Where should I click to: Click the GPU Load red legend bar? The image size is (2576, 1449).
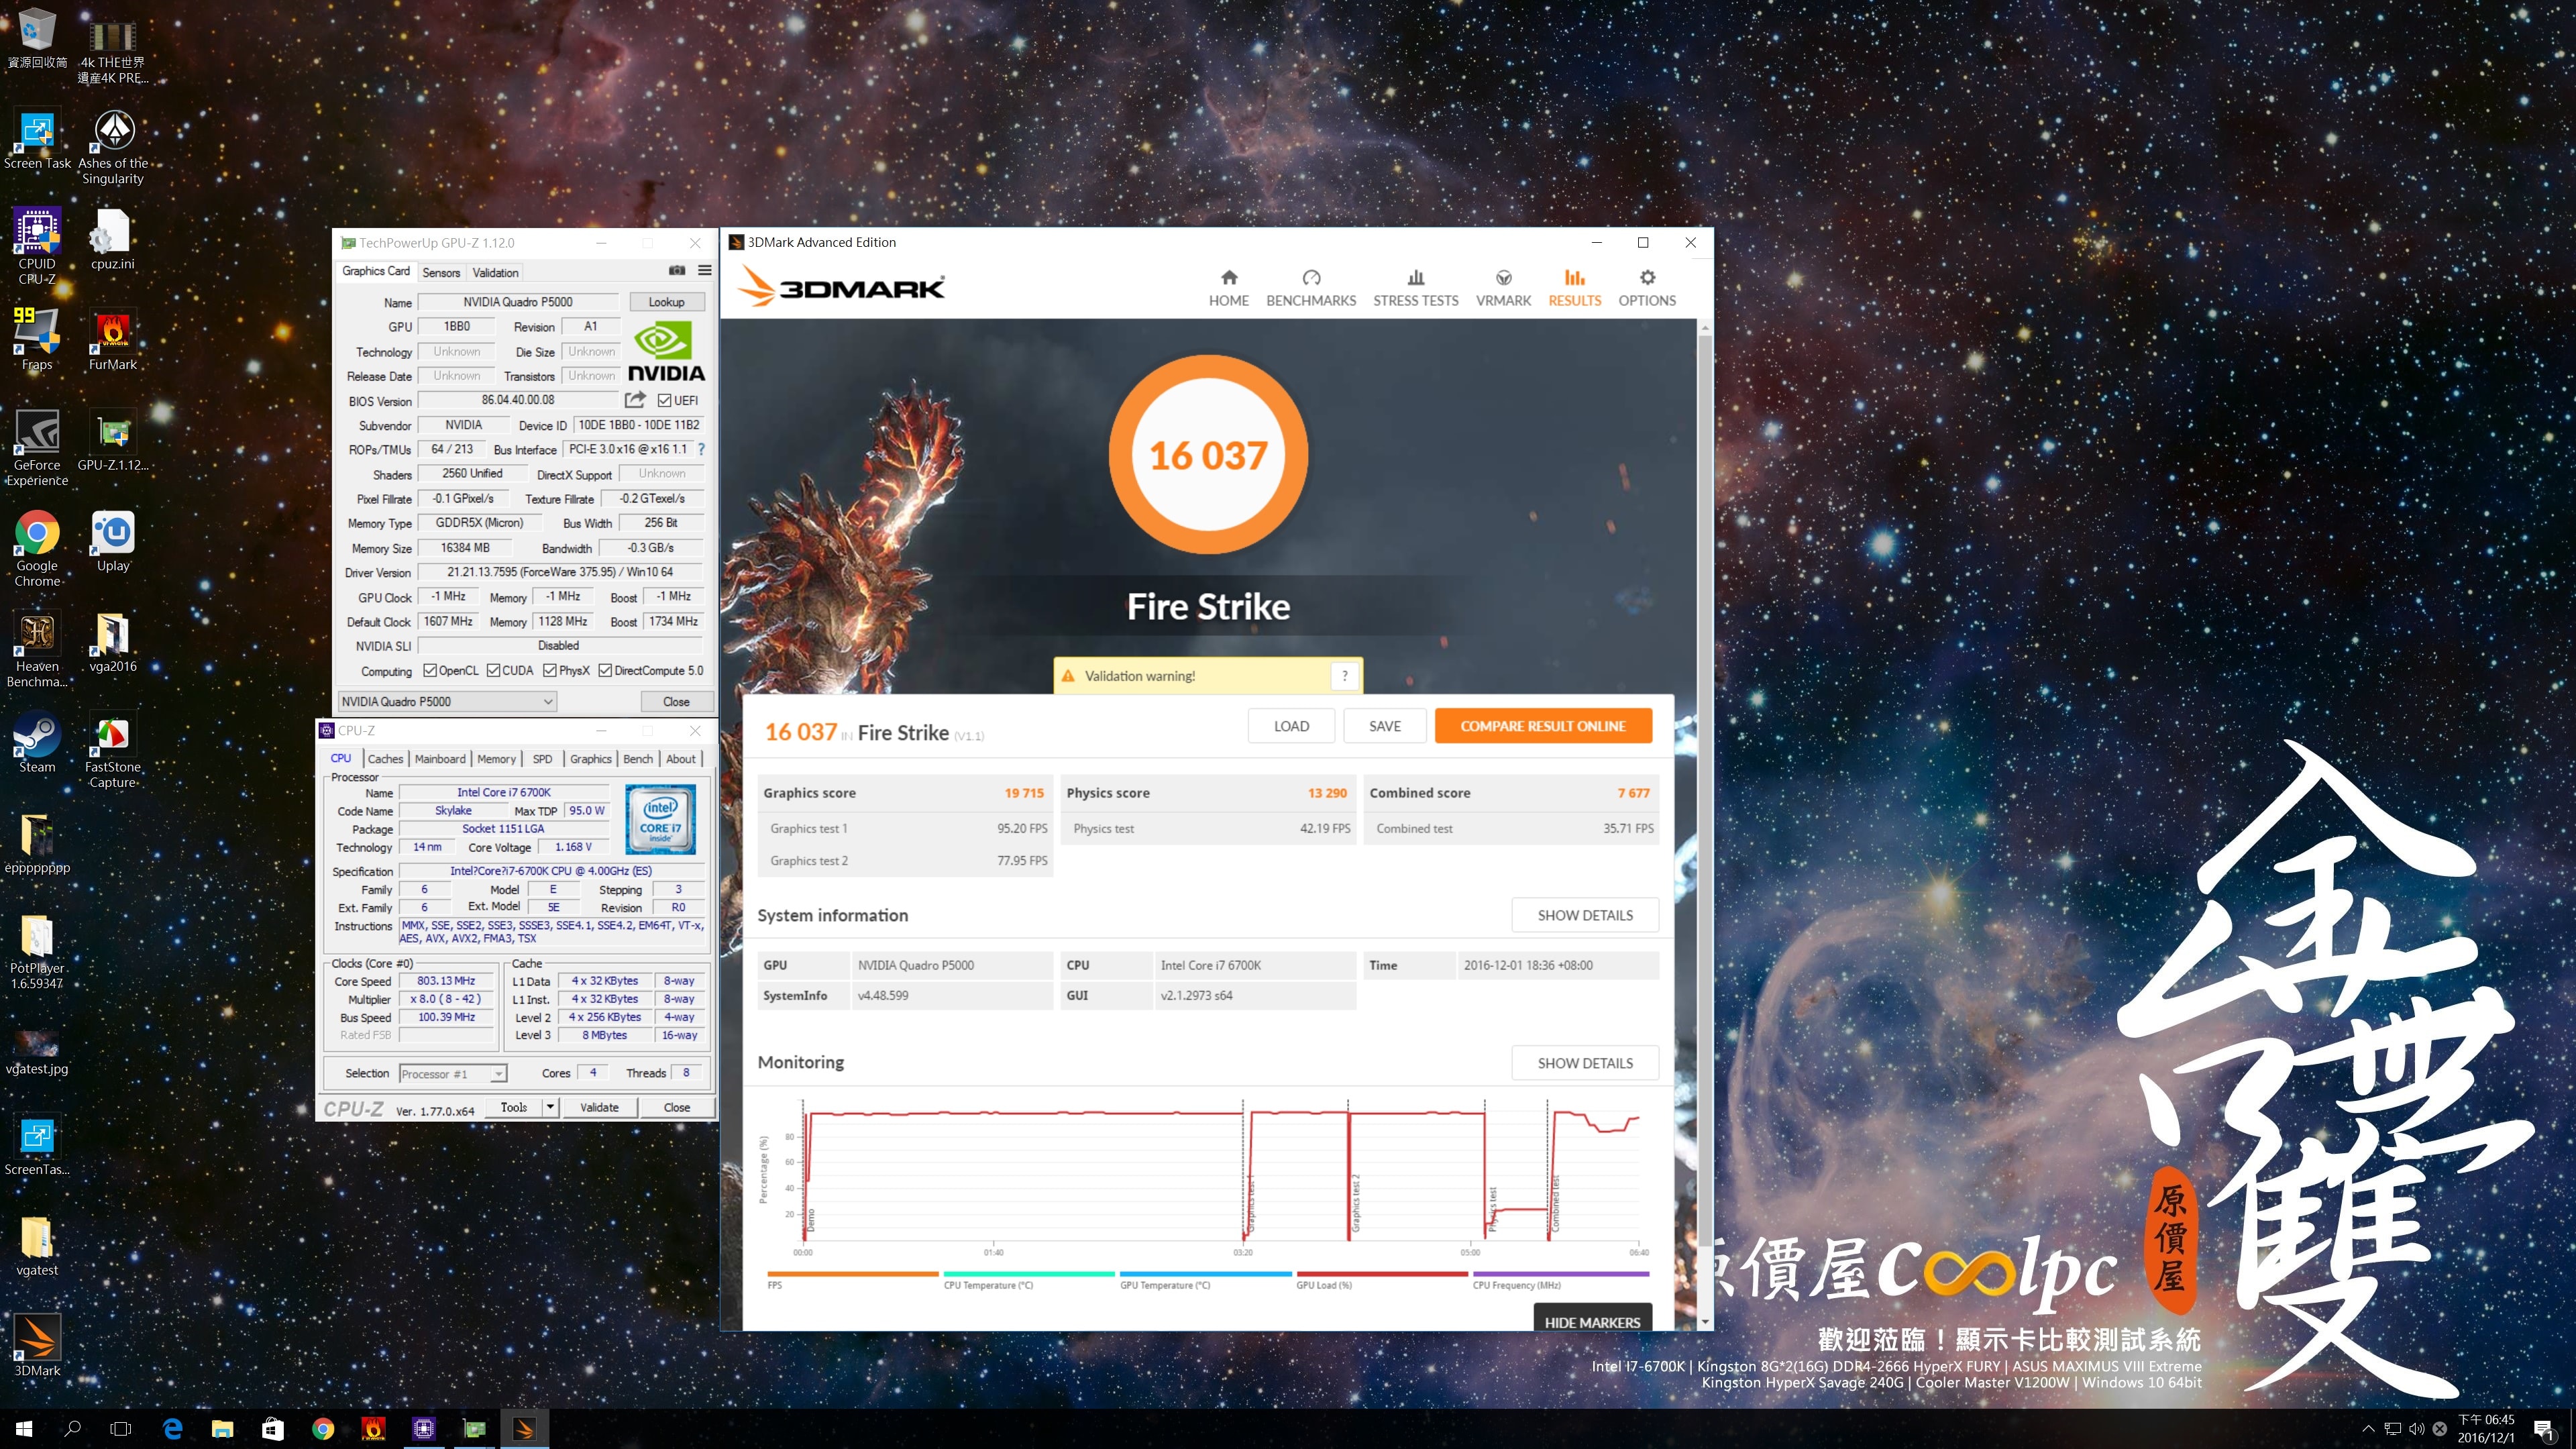(1382, 1274)
